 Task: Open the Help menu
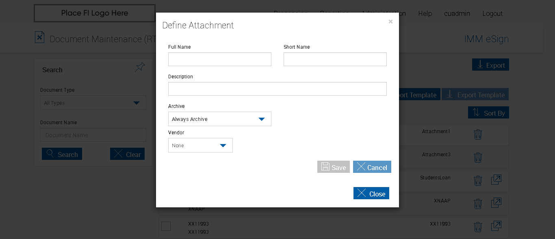425,13
